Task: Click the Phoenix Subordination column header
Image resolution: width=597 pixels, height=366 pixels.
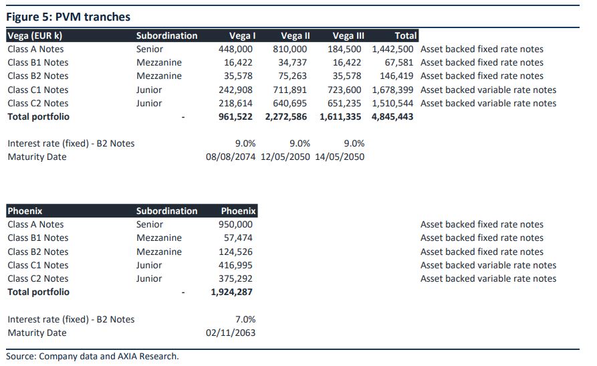Action: coord(166,211)
